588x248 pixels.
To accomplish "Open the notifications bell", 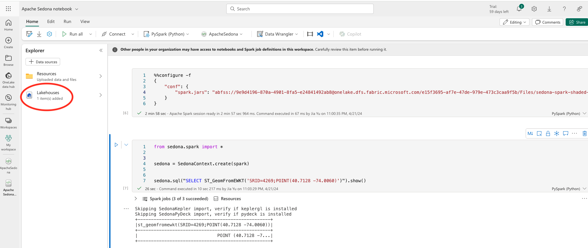I will [x=519, y=9].
